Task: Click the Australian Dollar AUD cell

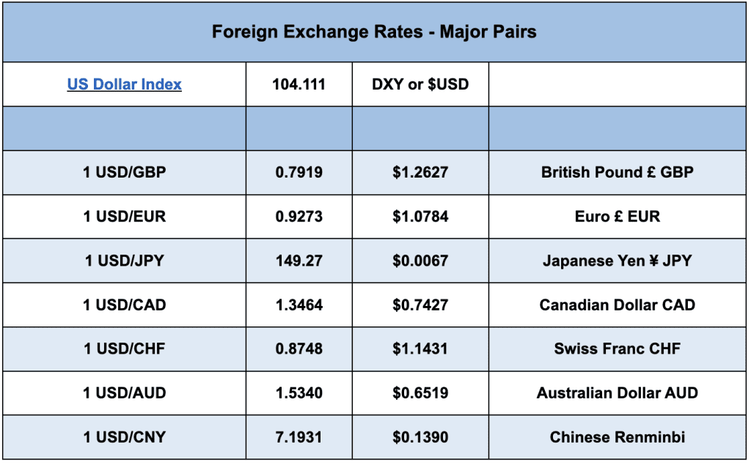Action: click(x=617, y=393)
